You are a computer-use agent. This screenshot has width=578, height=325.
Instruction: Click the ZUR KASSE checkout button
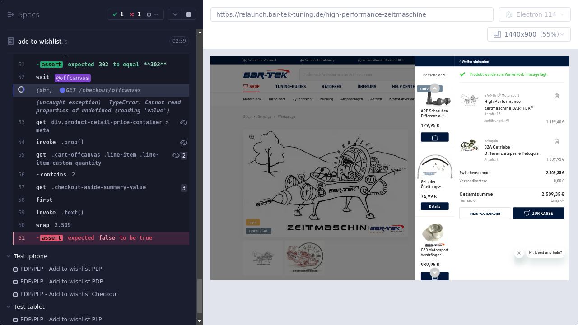click(538, 214)
